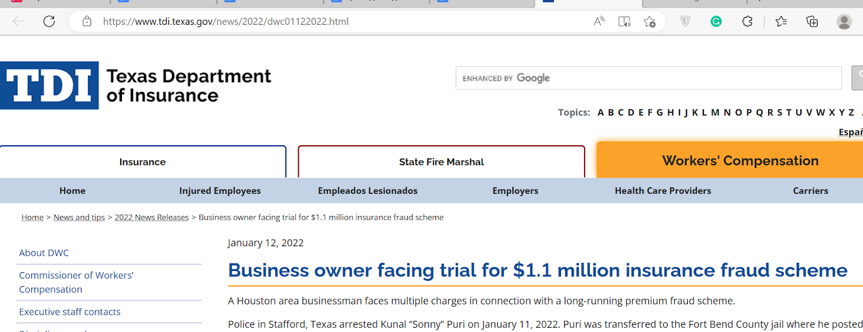View site information lock icon
Viewport: 863px width, 332px height.
tap(87, 22)
